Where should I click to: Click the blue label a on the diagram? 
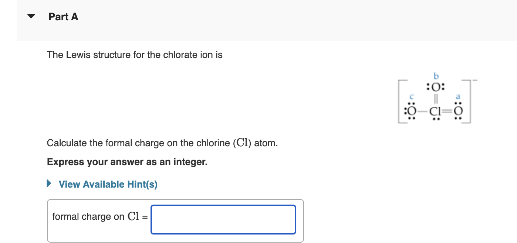click(458, 97)
